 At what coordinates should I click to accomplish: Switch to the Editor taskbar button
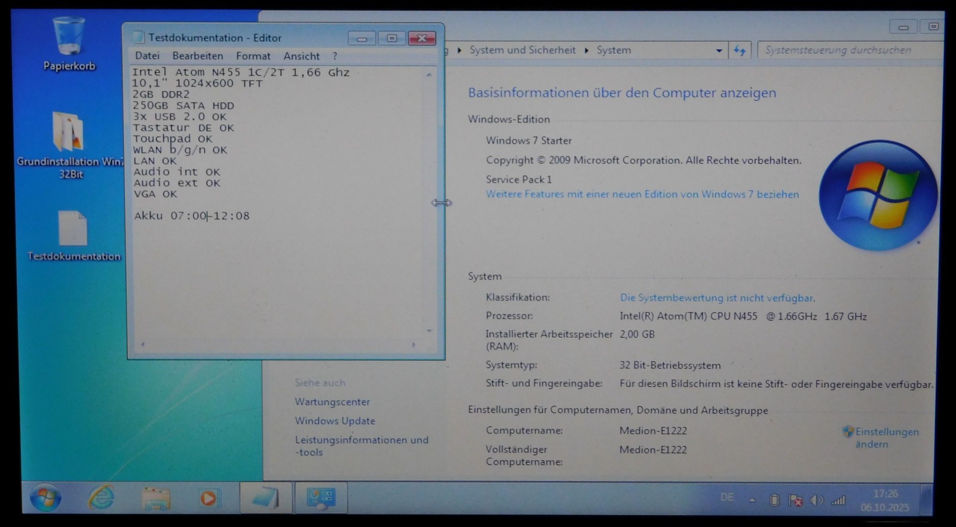tap(266, 498)
